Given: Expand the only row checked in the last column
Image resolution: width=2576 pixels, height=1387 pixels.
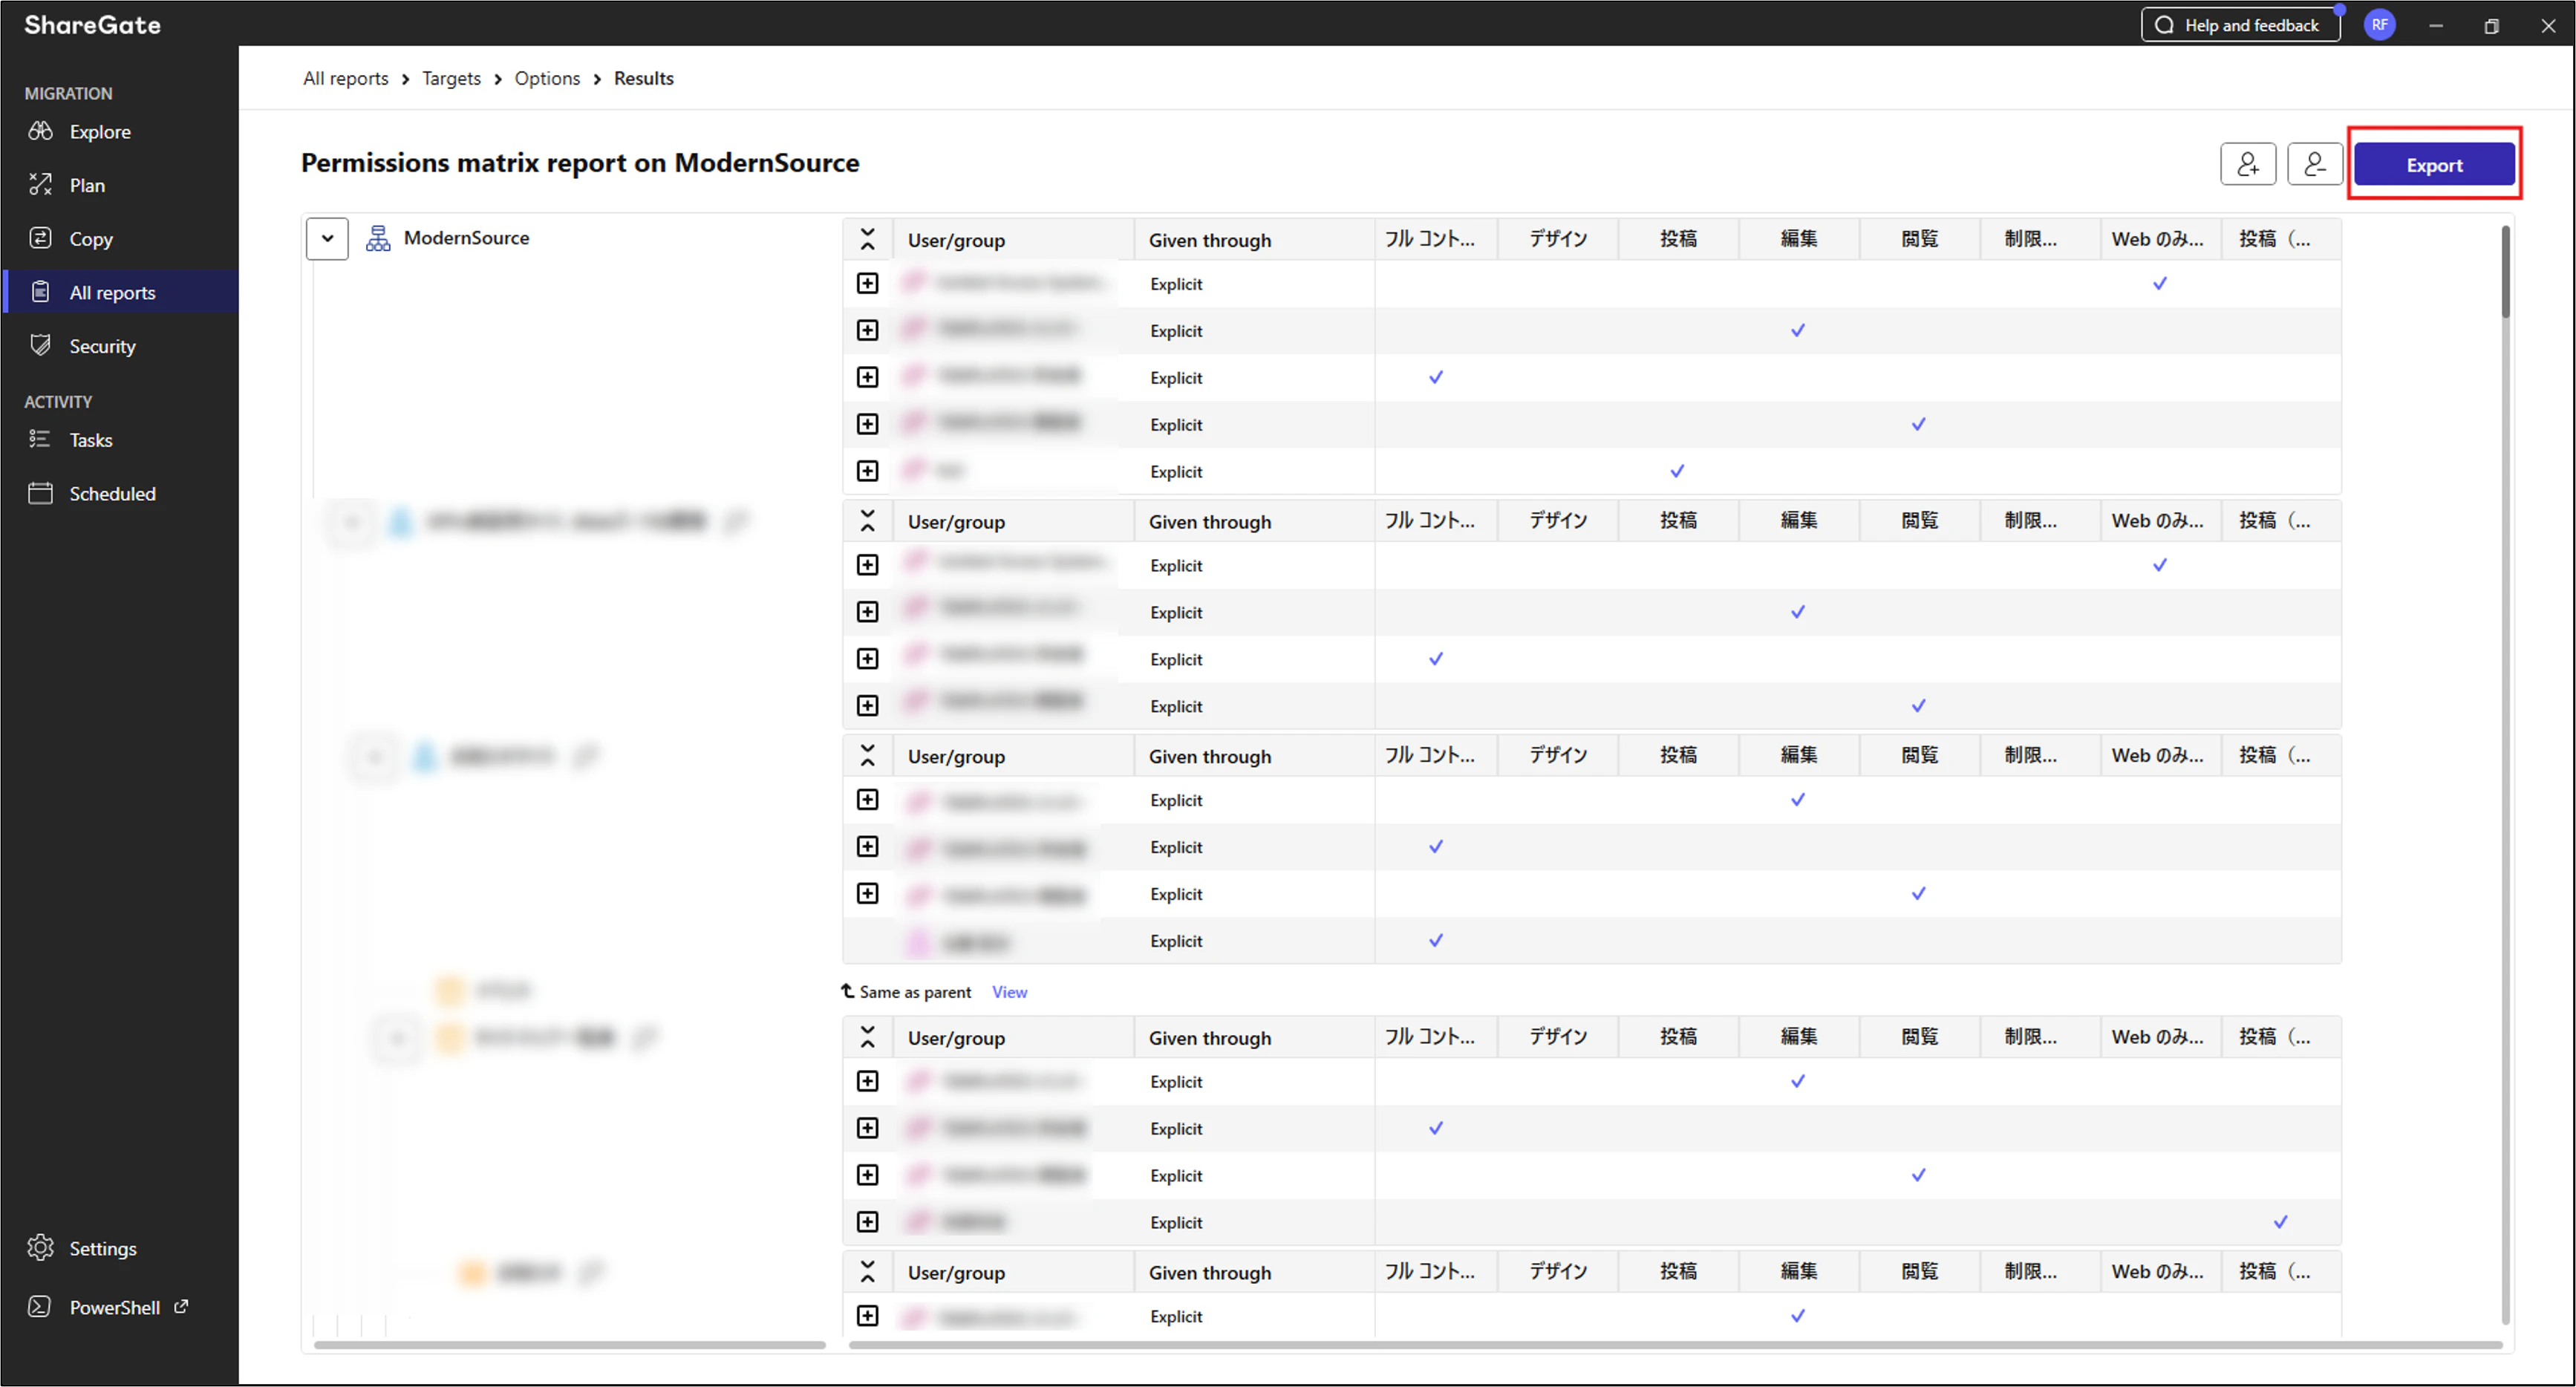Looking at the screenshot, I should point(868,1223).
